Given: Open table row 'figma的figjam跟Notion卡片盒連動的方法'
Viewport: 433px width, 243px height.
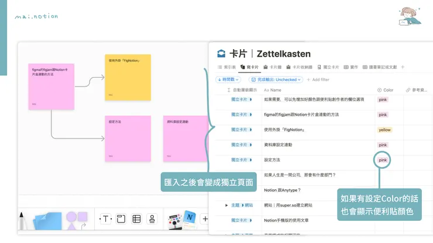Looking at the screenshot, I should (x=301, y=114).
